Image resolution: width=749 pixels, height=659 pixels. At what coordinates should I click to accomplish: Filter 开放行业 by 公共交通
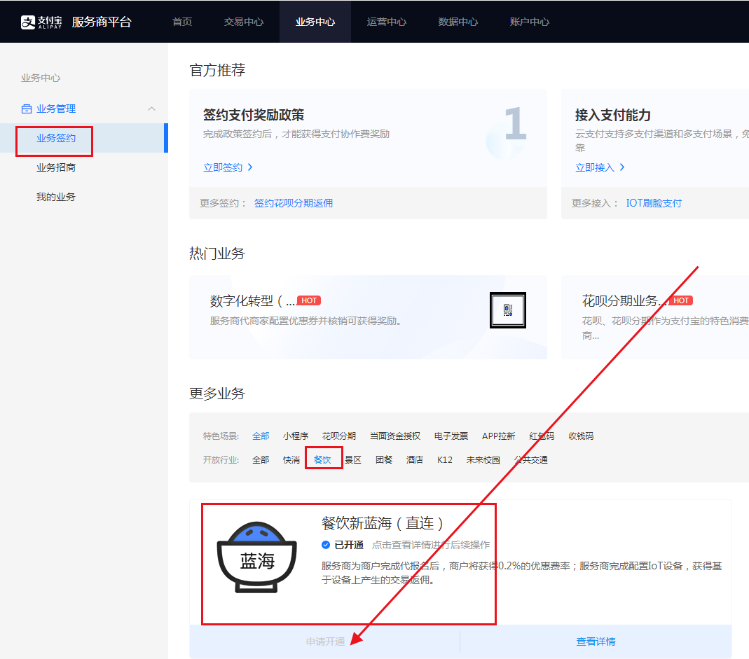click(x=530, y=460)
